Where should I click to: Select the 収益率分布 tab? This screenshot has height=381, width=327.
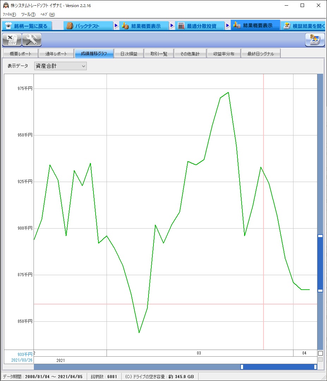click(x=223, y=54)
